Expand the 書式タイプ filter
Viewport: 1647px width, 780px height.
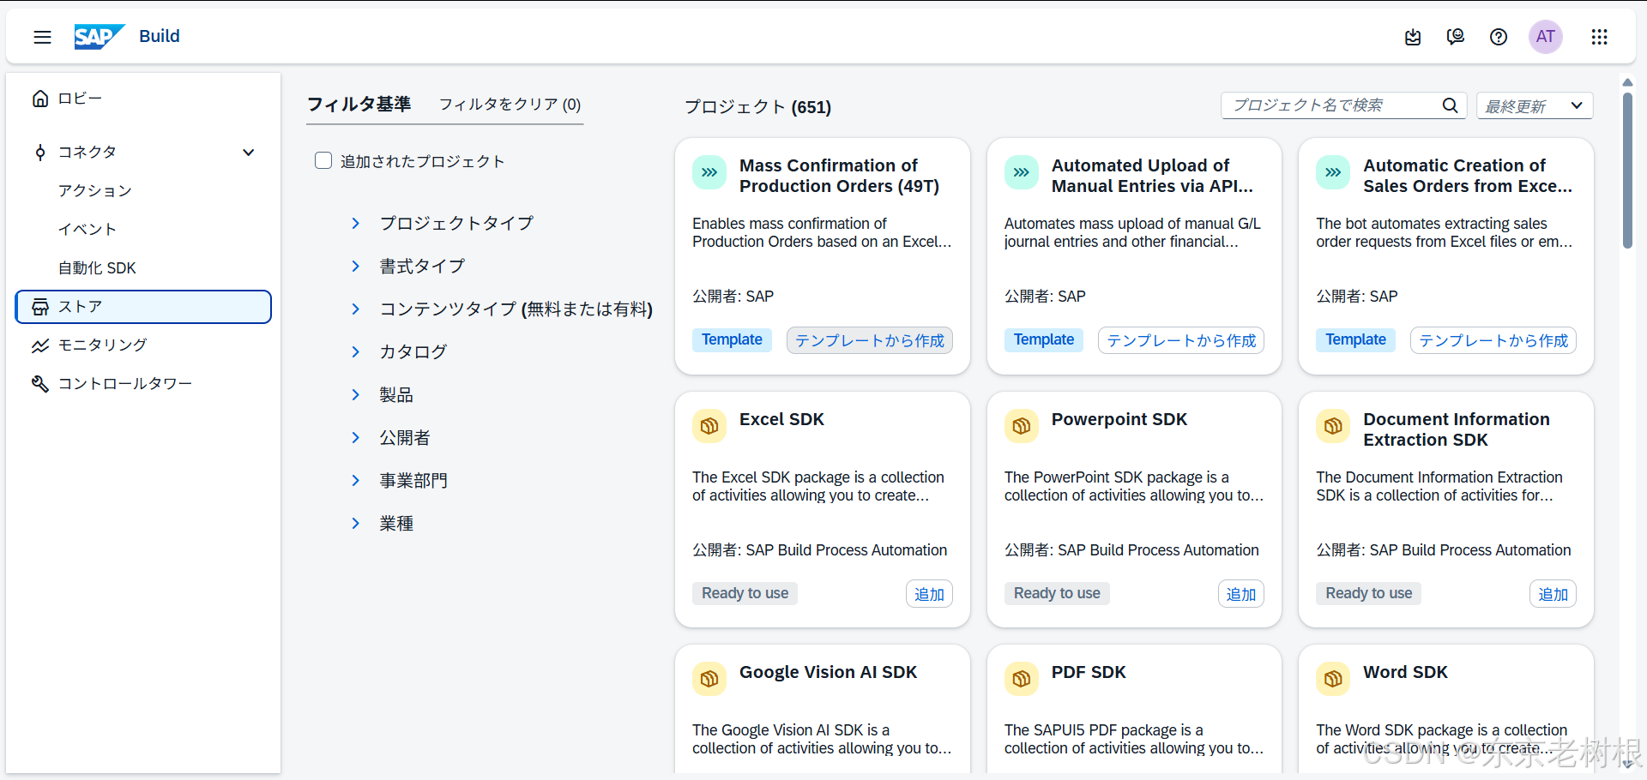[355, 267]
